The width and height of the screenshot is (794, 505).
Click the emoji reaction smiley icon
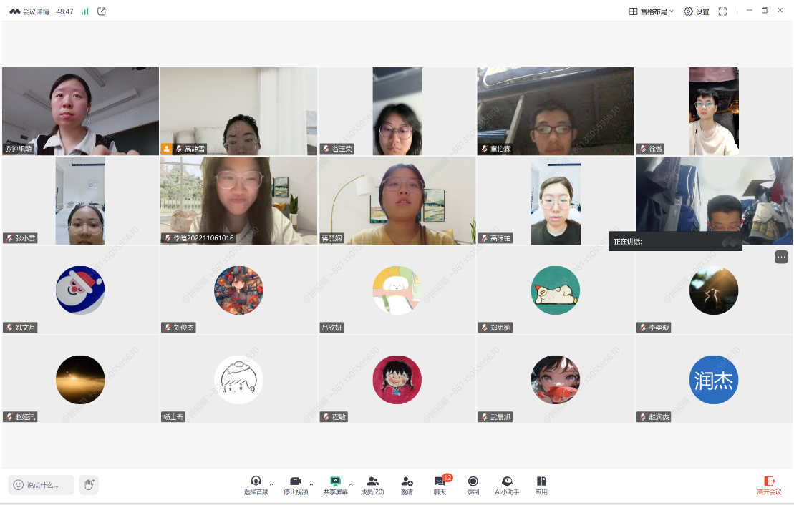click(19, 485)
